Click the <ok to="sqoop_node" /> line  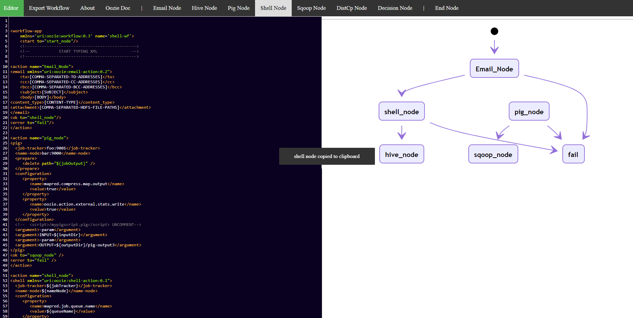coord(37,255)
